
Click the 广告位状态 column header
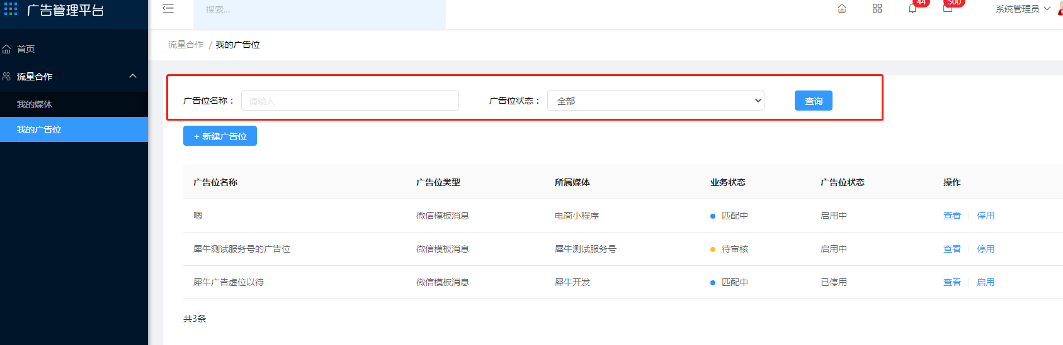pyautogui.click(x=843, y=182)
